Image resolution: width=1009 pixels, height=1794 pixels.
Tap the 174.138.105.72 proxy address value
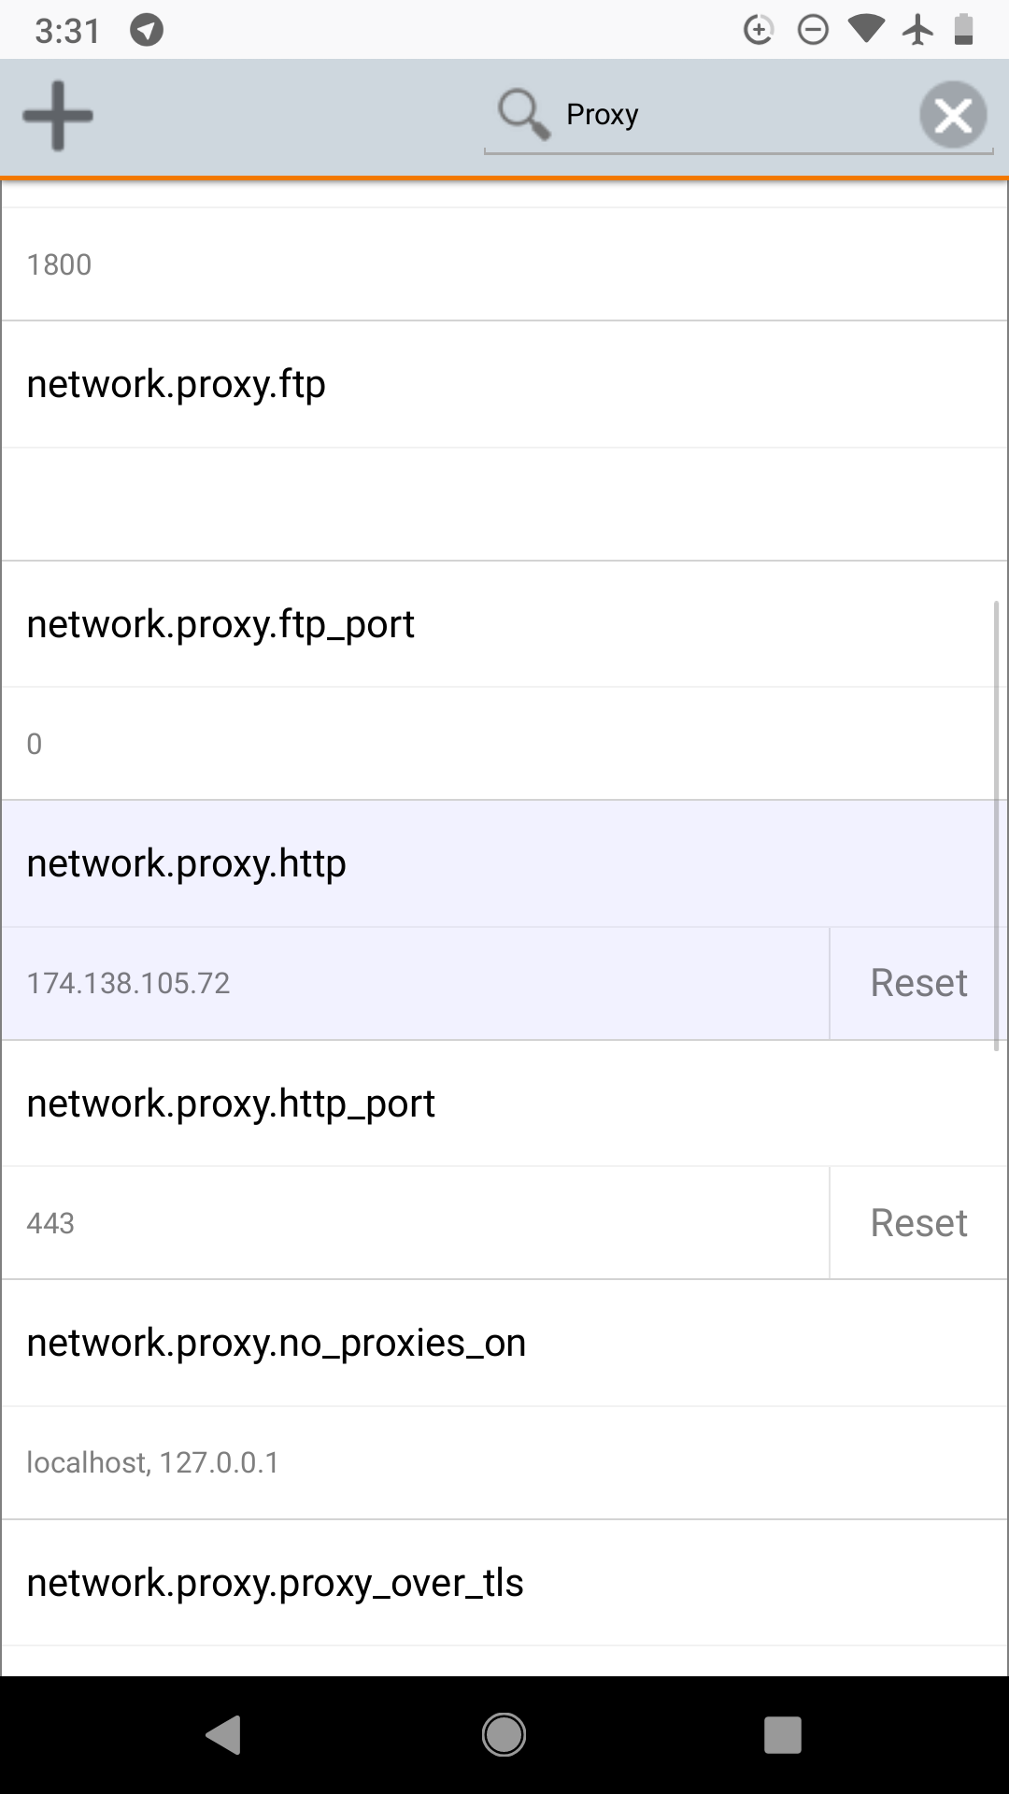(x=129, y=983)
